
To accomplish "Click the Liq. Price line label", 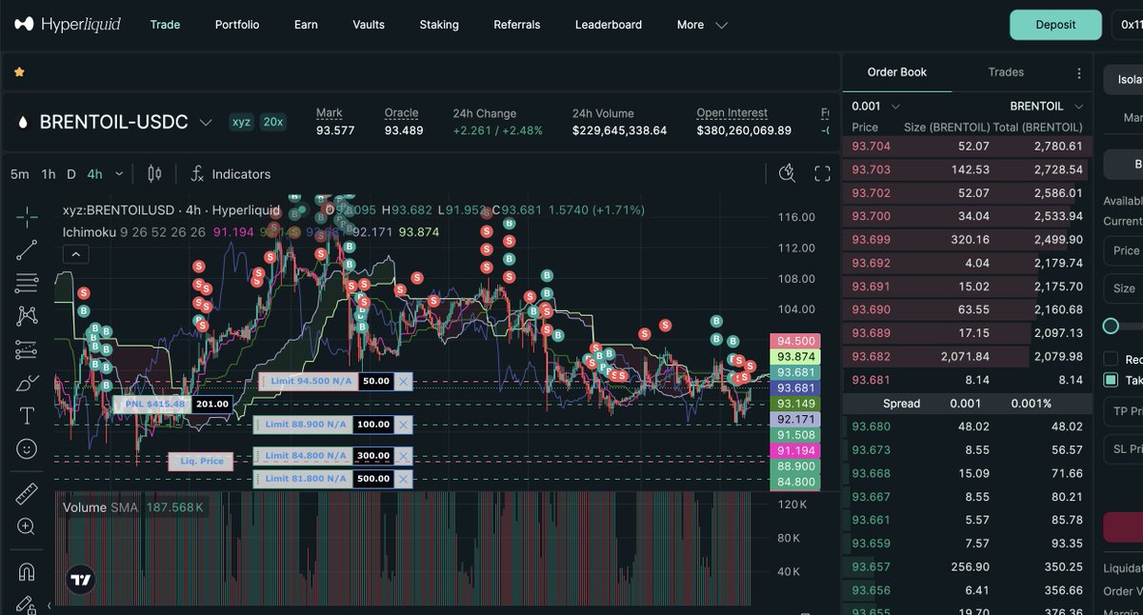I will [x=200, y=461].
